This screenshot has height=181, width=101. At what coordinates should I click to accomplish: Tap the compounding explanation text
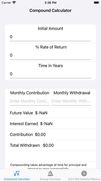point(48,166)
